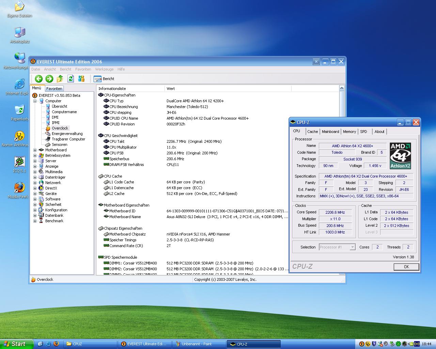Open the Processor selection dropdown in CPU-Z
Screen dimensions: 436x349
point(353,247)
